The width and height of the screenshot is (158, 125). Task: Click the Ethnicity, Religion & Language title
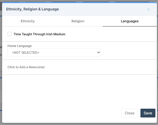coord(33,9)
